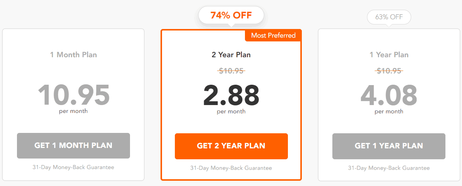Click the crossed-out $10.95 in 1 Year Plan
This screenshot has width=462, height=186.
[x=389, y=71]
